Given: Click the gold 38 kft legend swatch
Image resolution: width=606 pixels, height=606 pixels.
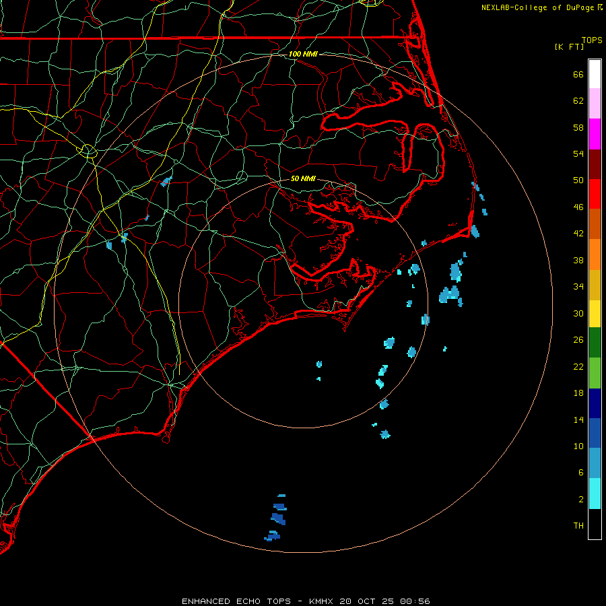Looking at the screenshot, I should point(595,285).
